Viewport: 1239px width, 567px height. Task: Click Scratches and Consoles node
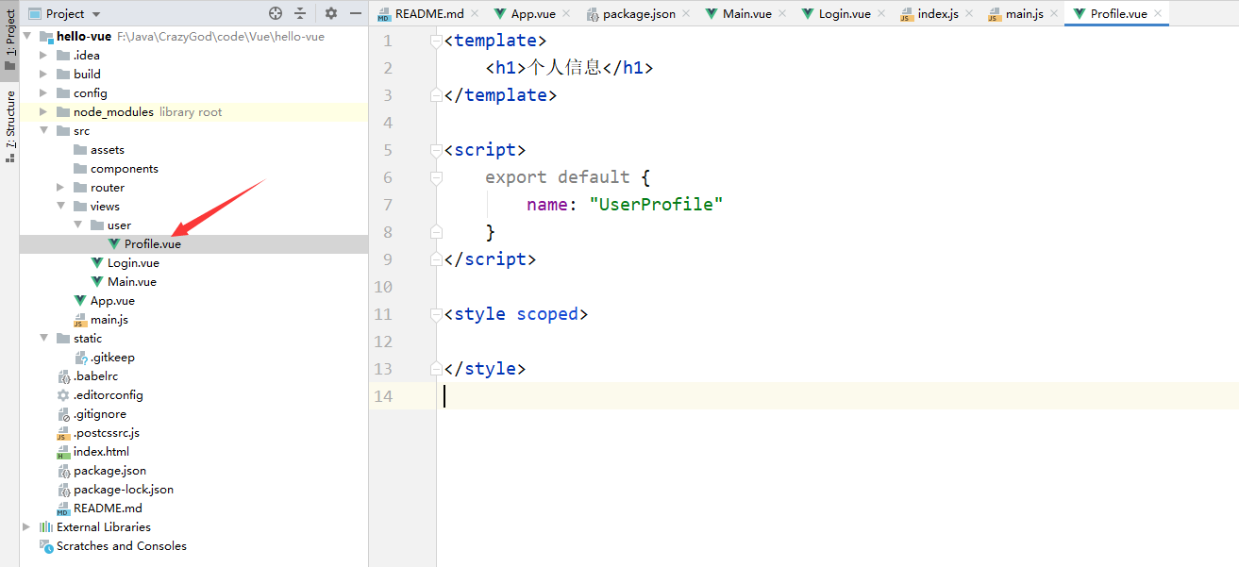(x=121, y=546)
